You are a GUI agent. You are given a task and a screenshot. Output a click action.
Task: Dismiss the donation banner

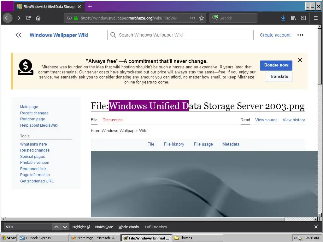point(300,60)
